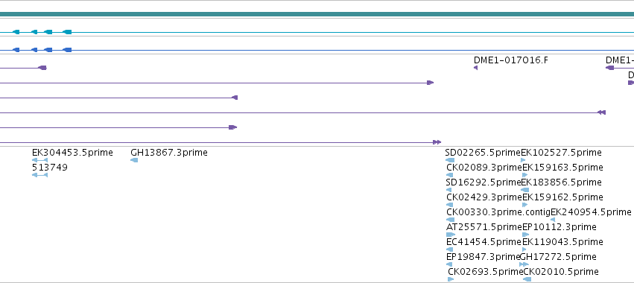Viewport: 634px width, 283px height.
Task: Select the glyph beneath EC41454.5prime
Action: 449,249
